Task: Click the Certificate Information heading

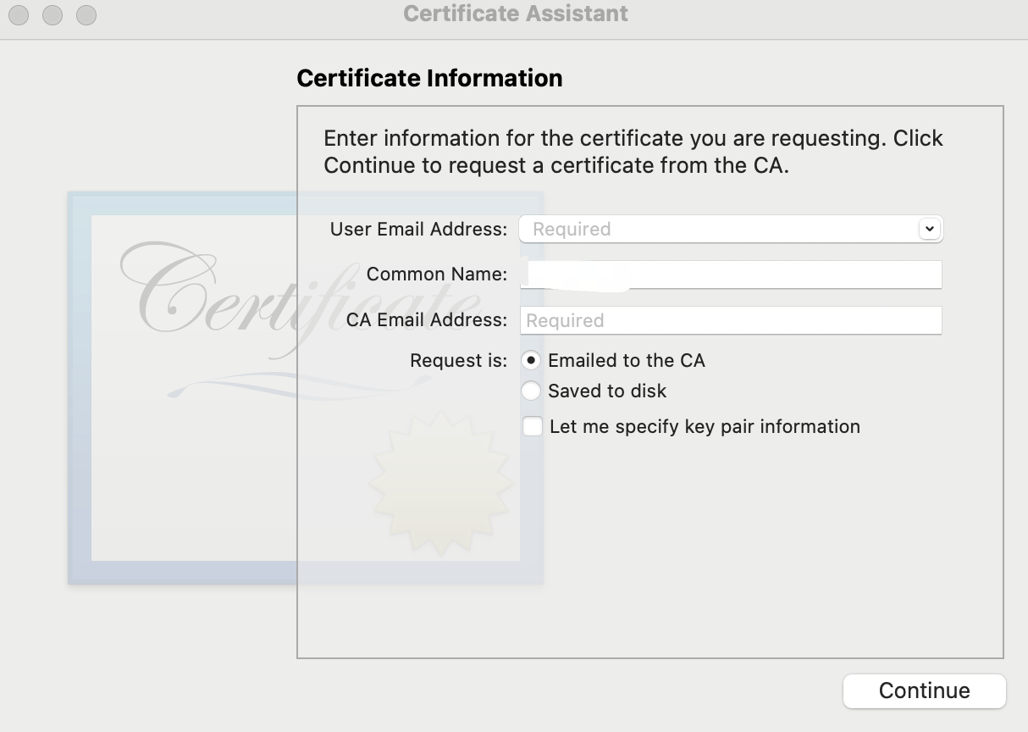Action: [x=429, y=78]
